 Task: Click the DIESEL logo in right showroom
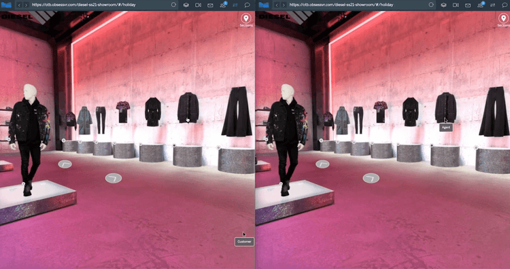tap(274, 17)
